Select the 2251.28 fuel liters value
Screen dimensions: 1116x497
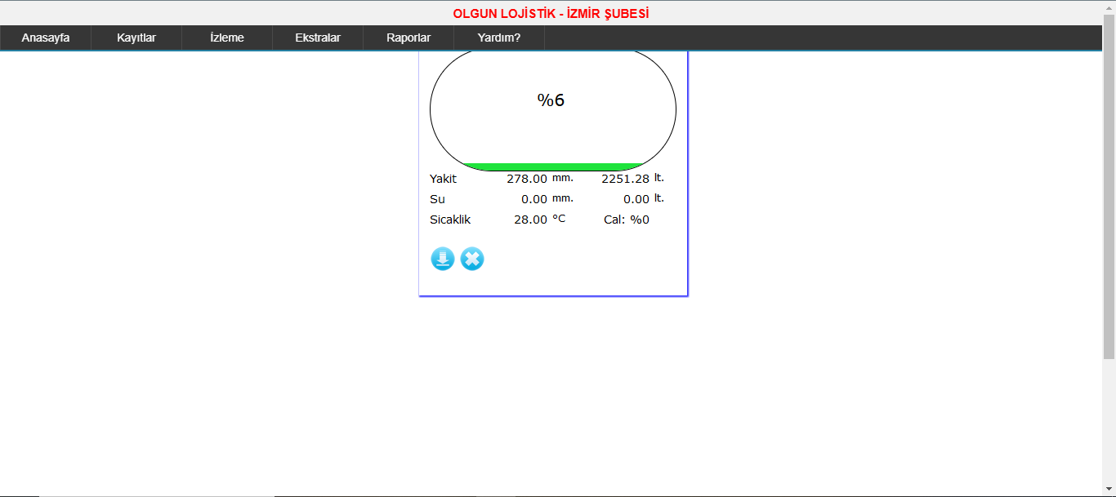[x=626, y=179]
